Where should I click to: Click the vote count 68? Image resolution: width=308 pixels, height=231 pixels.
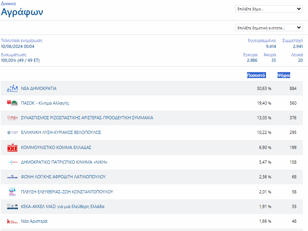(x=294, y=177)
